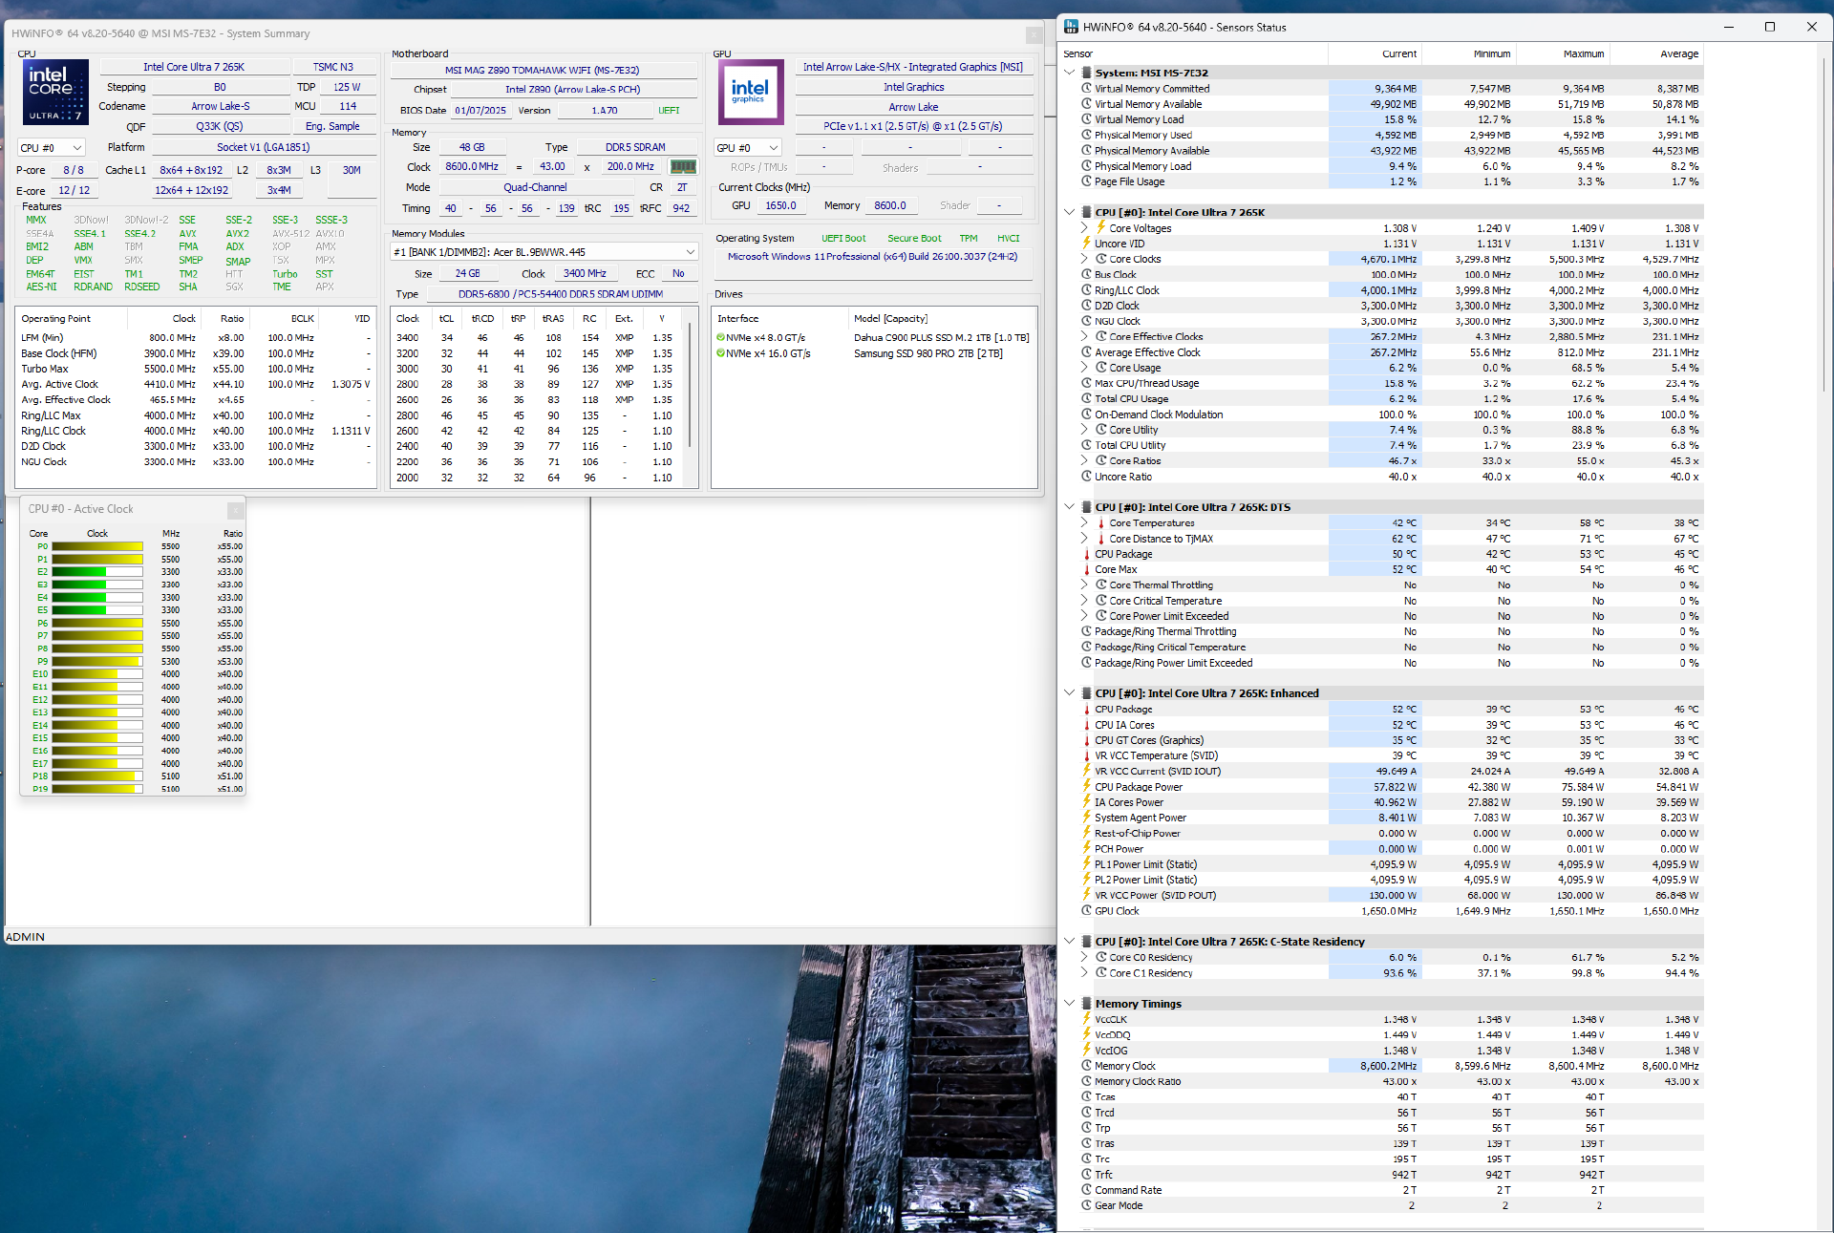
Task: Click the Average column header
Action: pos(1657,53)
